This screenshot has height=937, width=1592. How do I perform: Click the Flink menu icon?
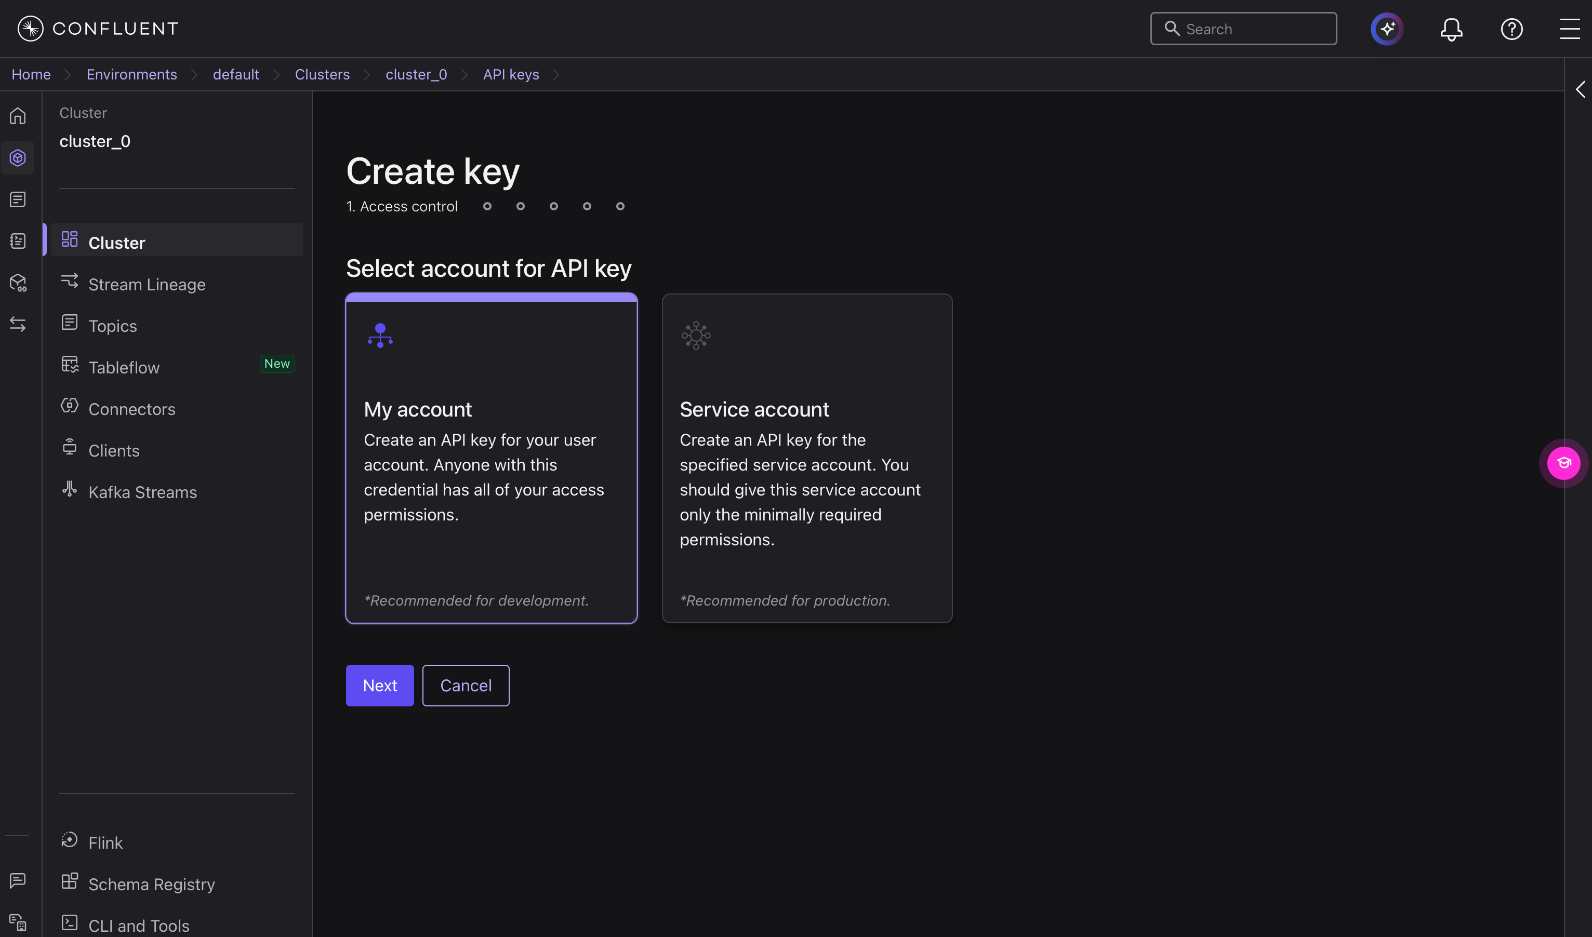pos(70,840)
